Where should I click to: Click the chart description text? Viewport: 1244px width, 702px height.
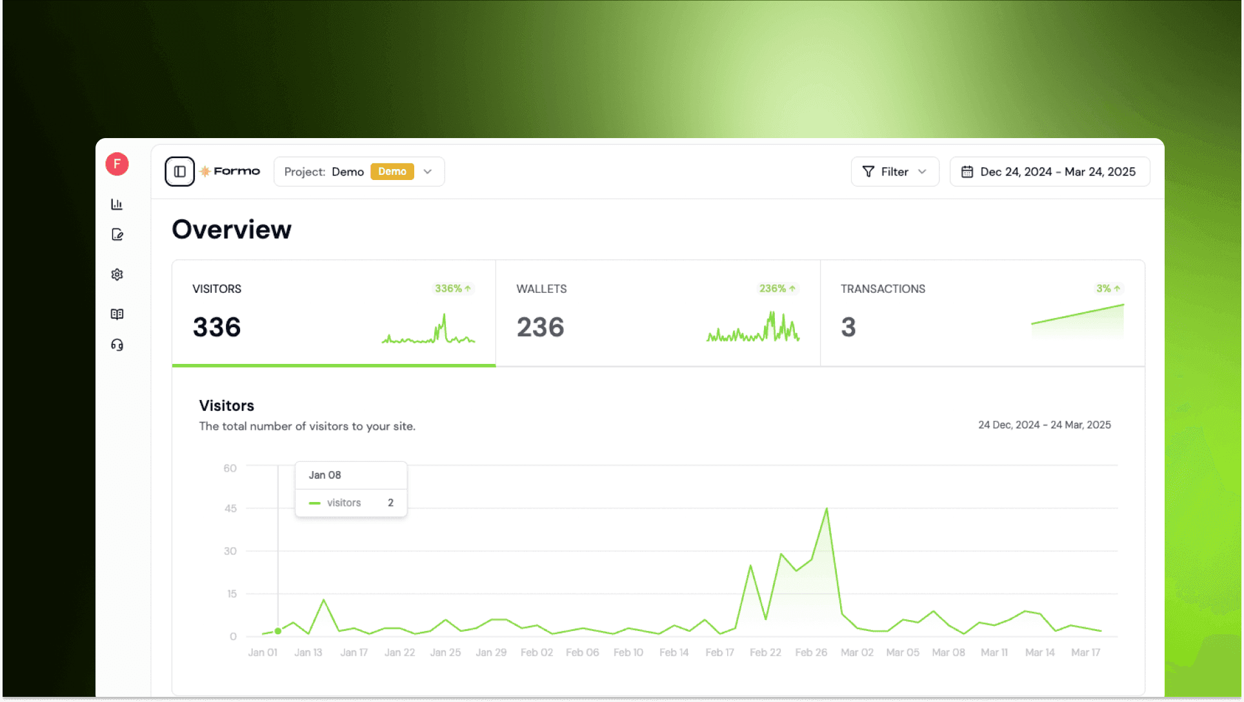(x=307, y=426)
